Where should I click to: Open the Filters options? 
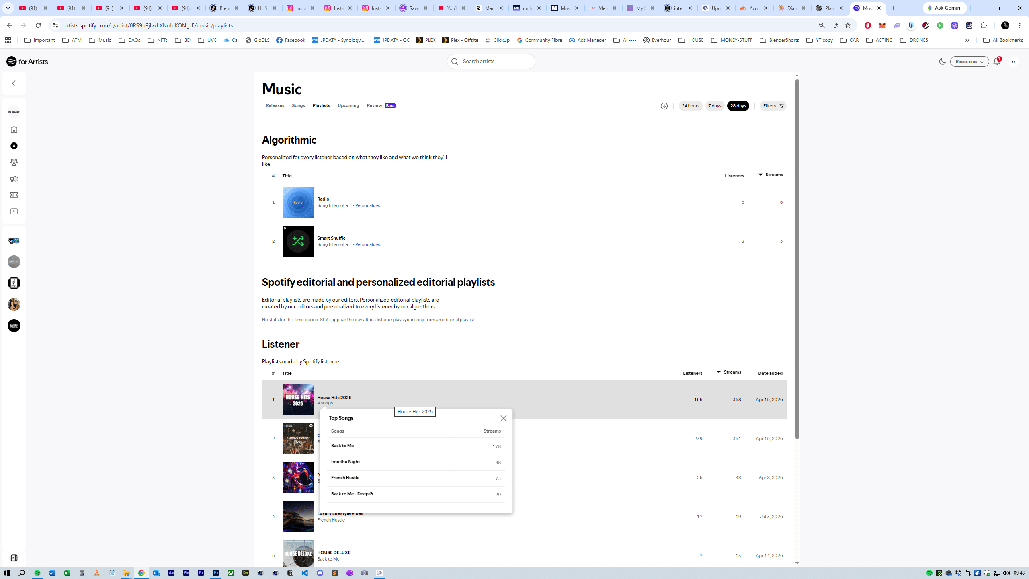pyautogui.click(x=773, y=106)
